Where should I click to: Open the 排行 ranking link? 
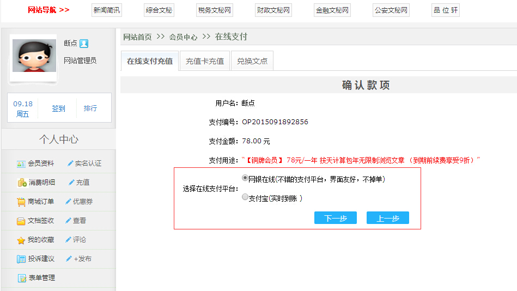[90, 108]
